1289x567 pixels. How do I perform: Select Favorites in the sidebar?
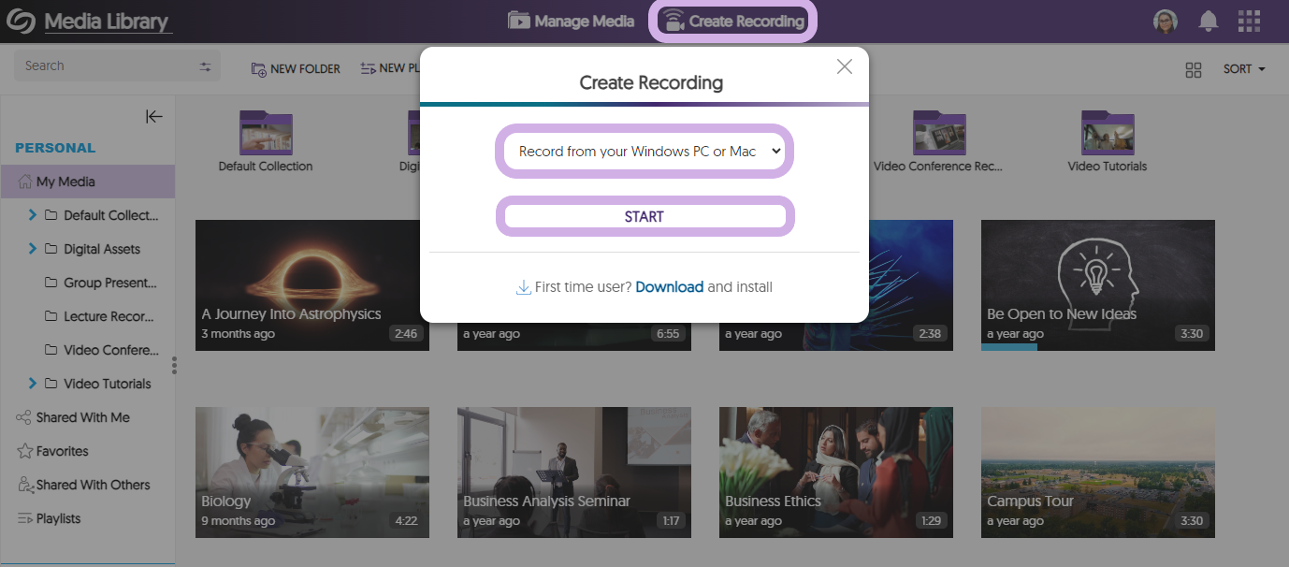coord(62,451)
